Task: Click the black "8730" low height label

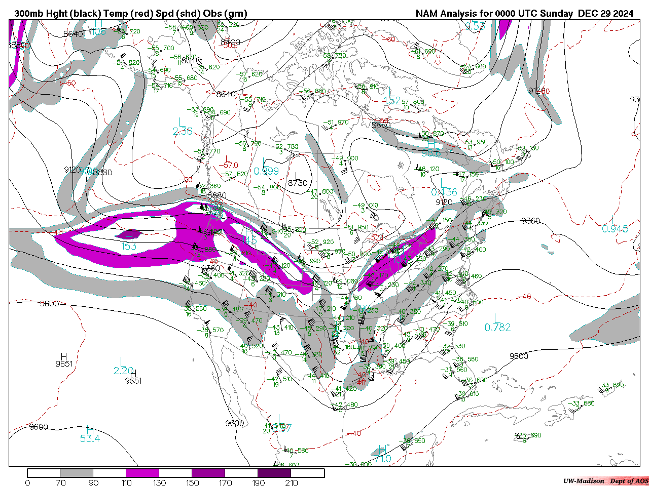Action: click(298, 183)
